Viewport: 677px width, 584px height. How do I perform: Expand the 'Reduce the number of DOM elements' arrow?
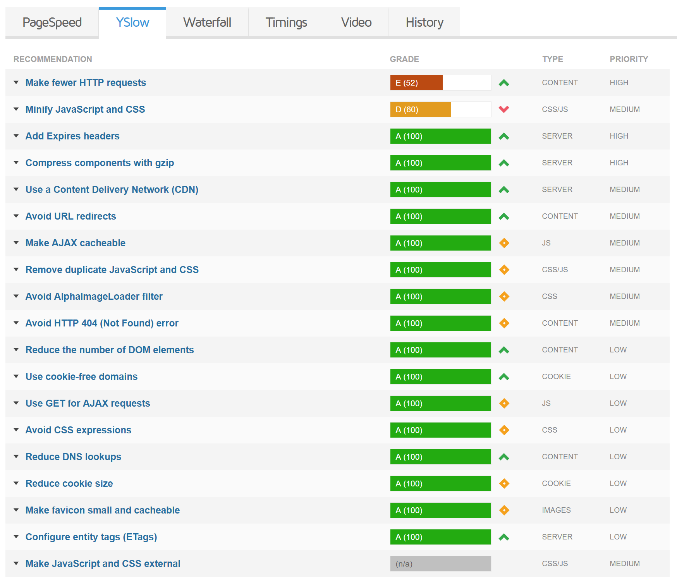point(16,350)
